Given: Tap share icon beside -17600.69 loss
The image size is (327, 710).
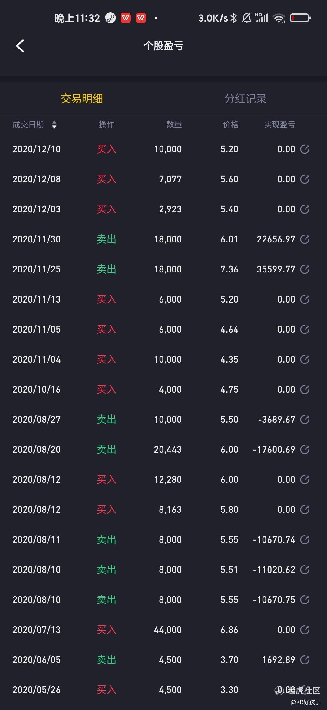Looking at the screenshot, I should point(305,450).
